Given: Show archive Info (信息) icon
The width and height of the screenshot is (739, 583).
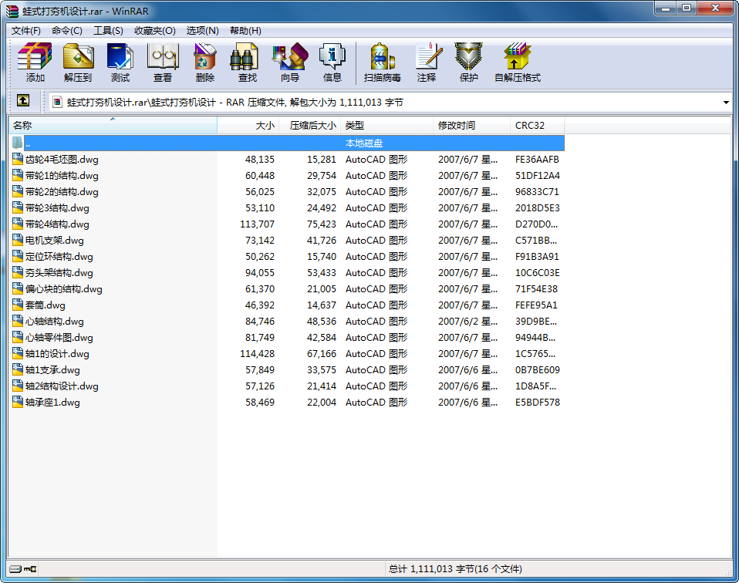Looking at the screenshot, I should tap(332, 62).
